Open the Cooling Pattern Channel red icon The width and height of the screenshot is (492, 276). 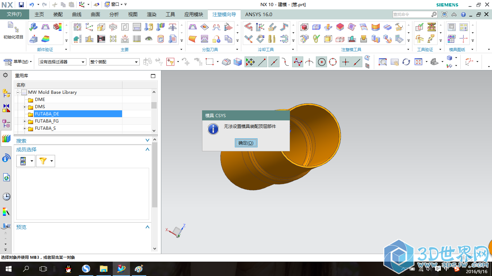coord(248,27)
